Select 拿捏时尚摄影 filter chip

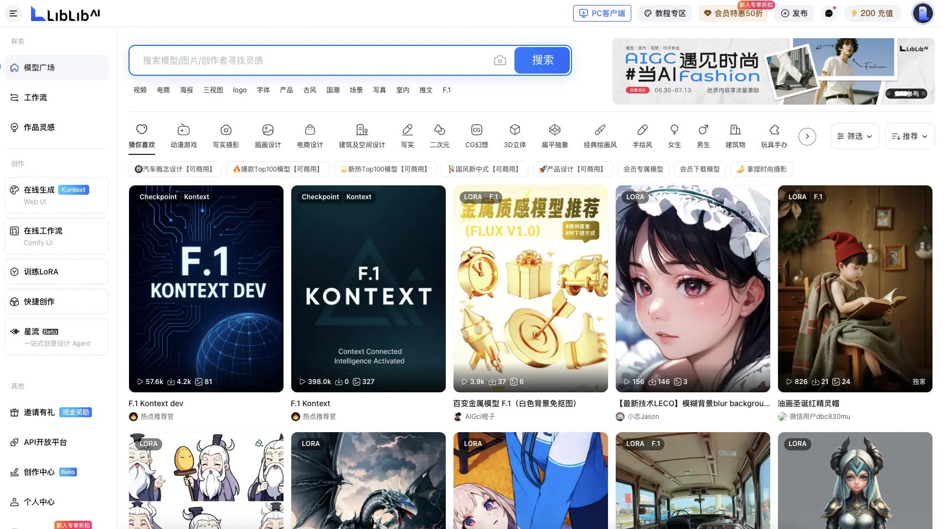[x=761, y=169]
